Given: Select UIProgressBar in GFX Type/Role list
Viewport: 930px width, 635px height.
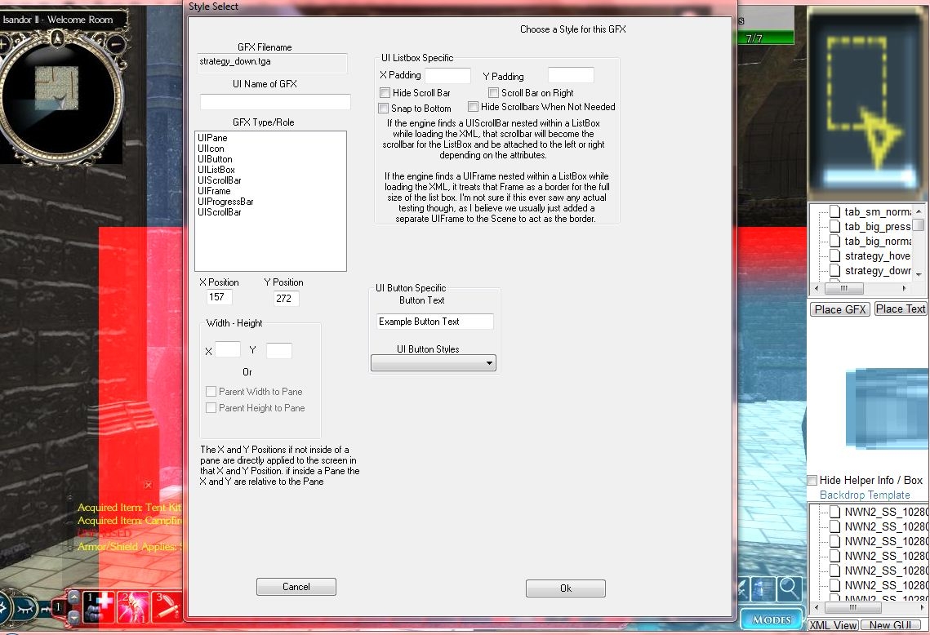Looking at the screenshot, I should click(x=225, y=202).
